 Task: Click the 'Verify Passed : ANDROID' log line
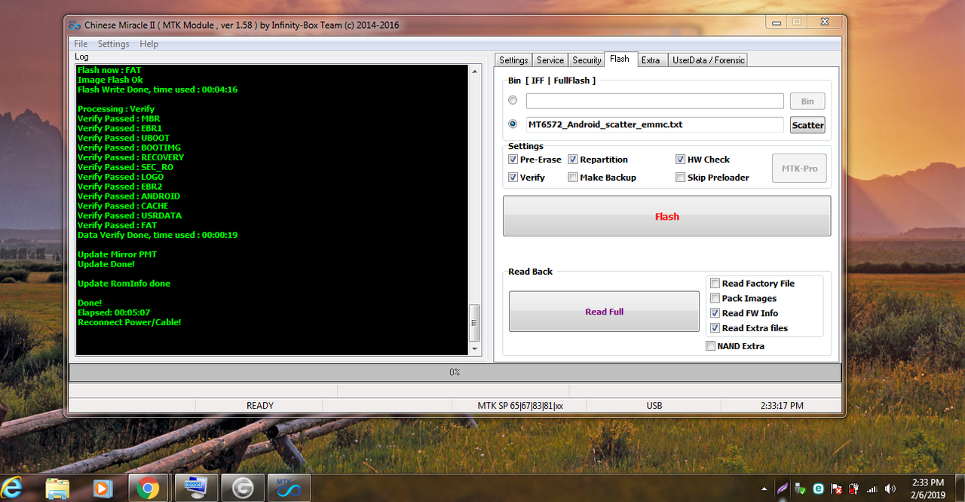(x=129, y=196)
